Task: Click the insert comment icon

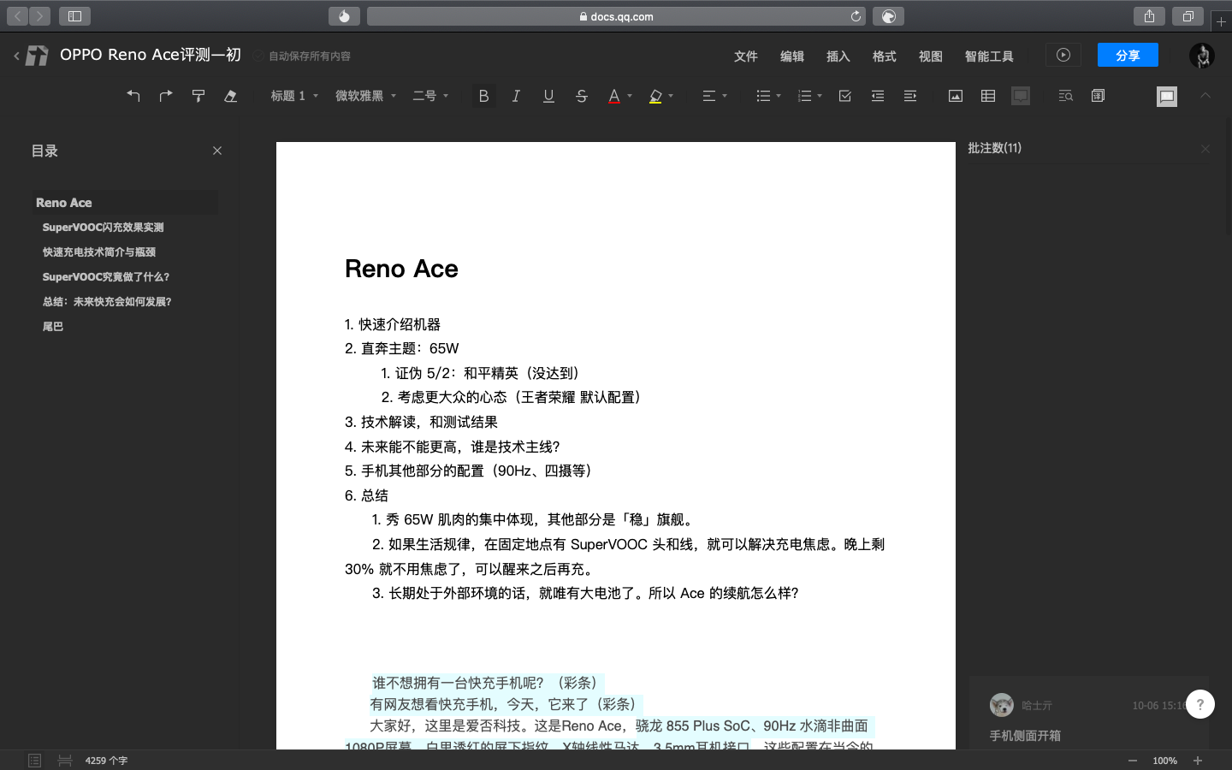Action: click(x=1021, y=96)
